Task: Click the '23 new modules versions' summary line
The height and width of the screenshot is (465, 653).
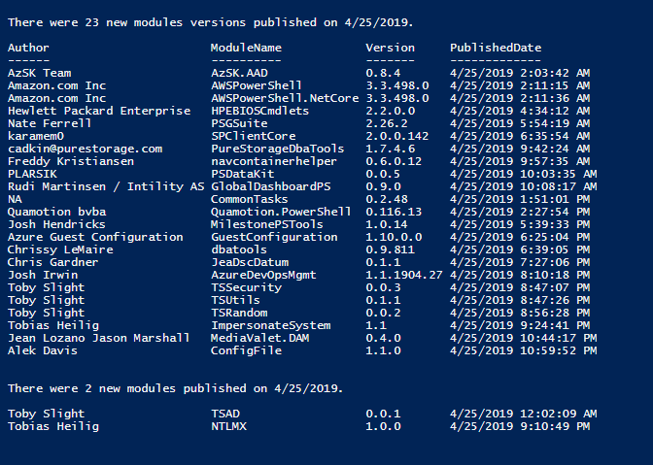Action: 210,22
